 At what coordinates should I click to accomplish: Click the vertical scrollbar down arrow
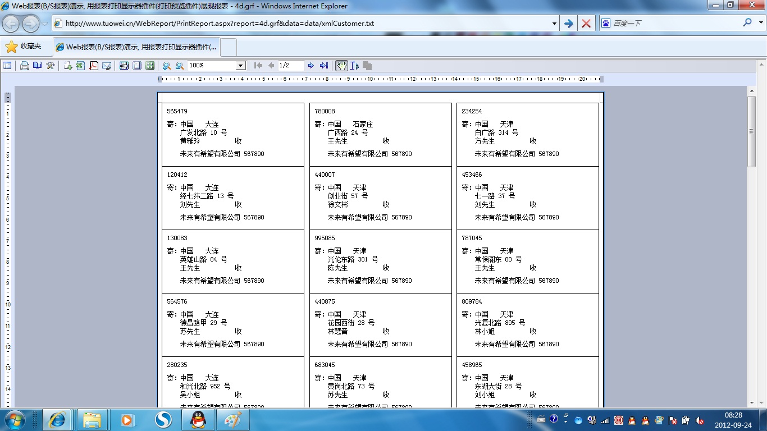click(x=752, y=402)
